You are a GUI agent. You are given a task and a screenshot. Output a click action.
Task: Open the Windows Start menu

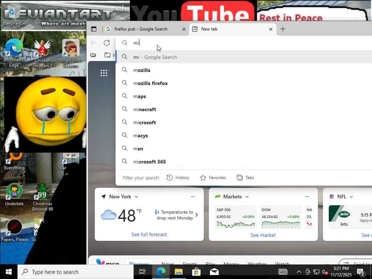pyautogui.click(x=9, y=272)
